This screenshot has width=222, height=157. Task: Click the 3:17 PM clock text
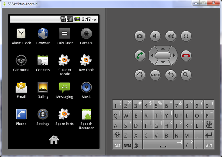89,19
